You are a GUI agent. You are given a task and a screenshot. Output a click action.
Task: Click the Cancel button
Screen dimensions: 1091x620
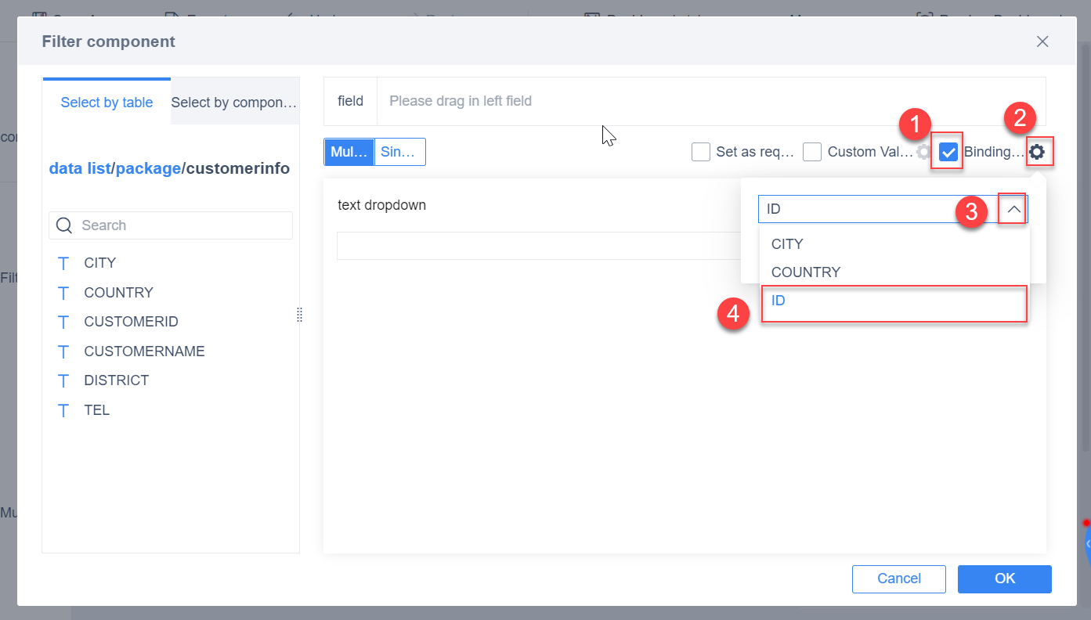(x=899, y=579)
